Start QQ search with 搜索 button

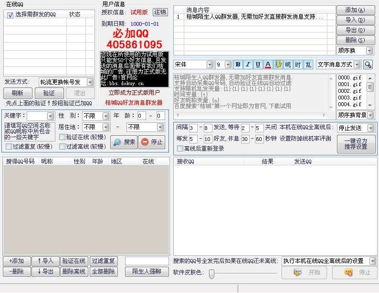[x=124, y=142]
